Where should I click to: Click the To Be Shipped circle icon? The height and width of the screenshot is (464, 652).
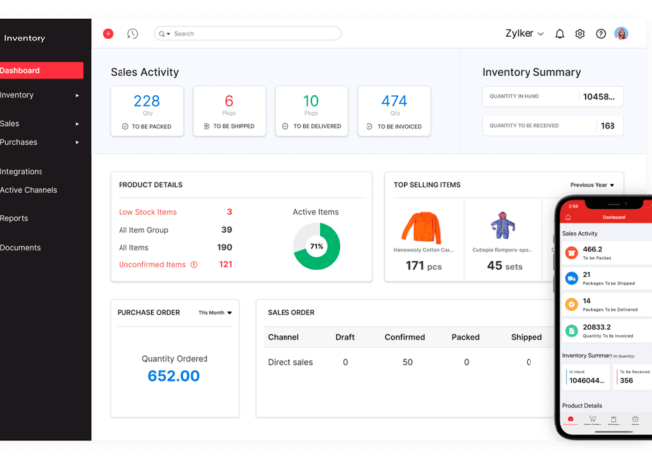(x=206, y=126)
